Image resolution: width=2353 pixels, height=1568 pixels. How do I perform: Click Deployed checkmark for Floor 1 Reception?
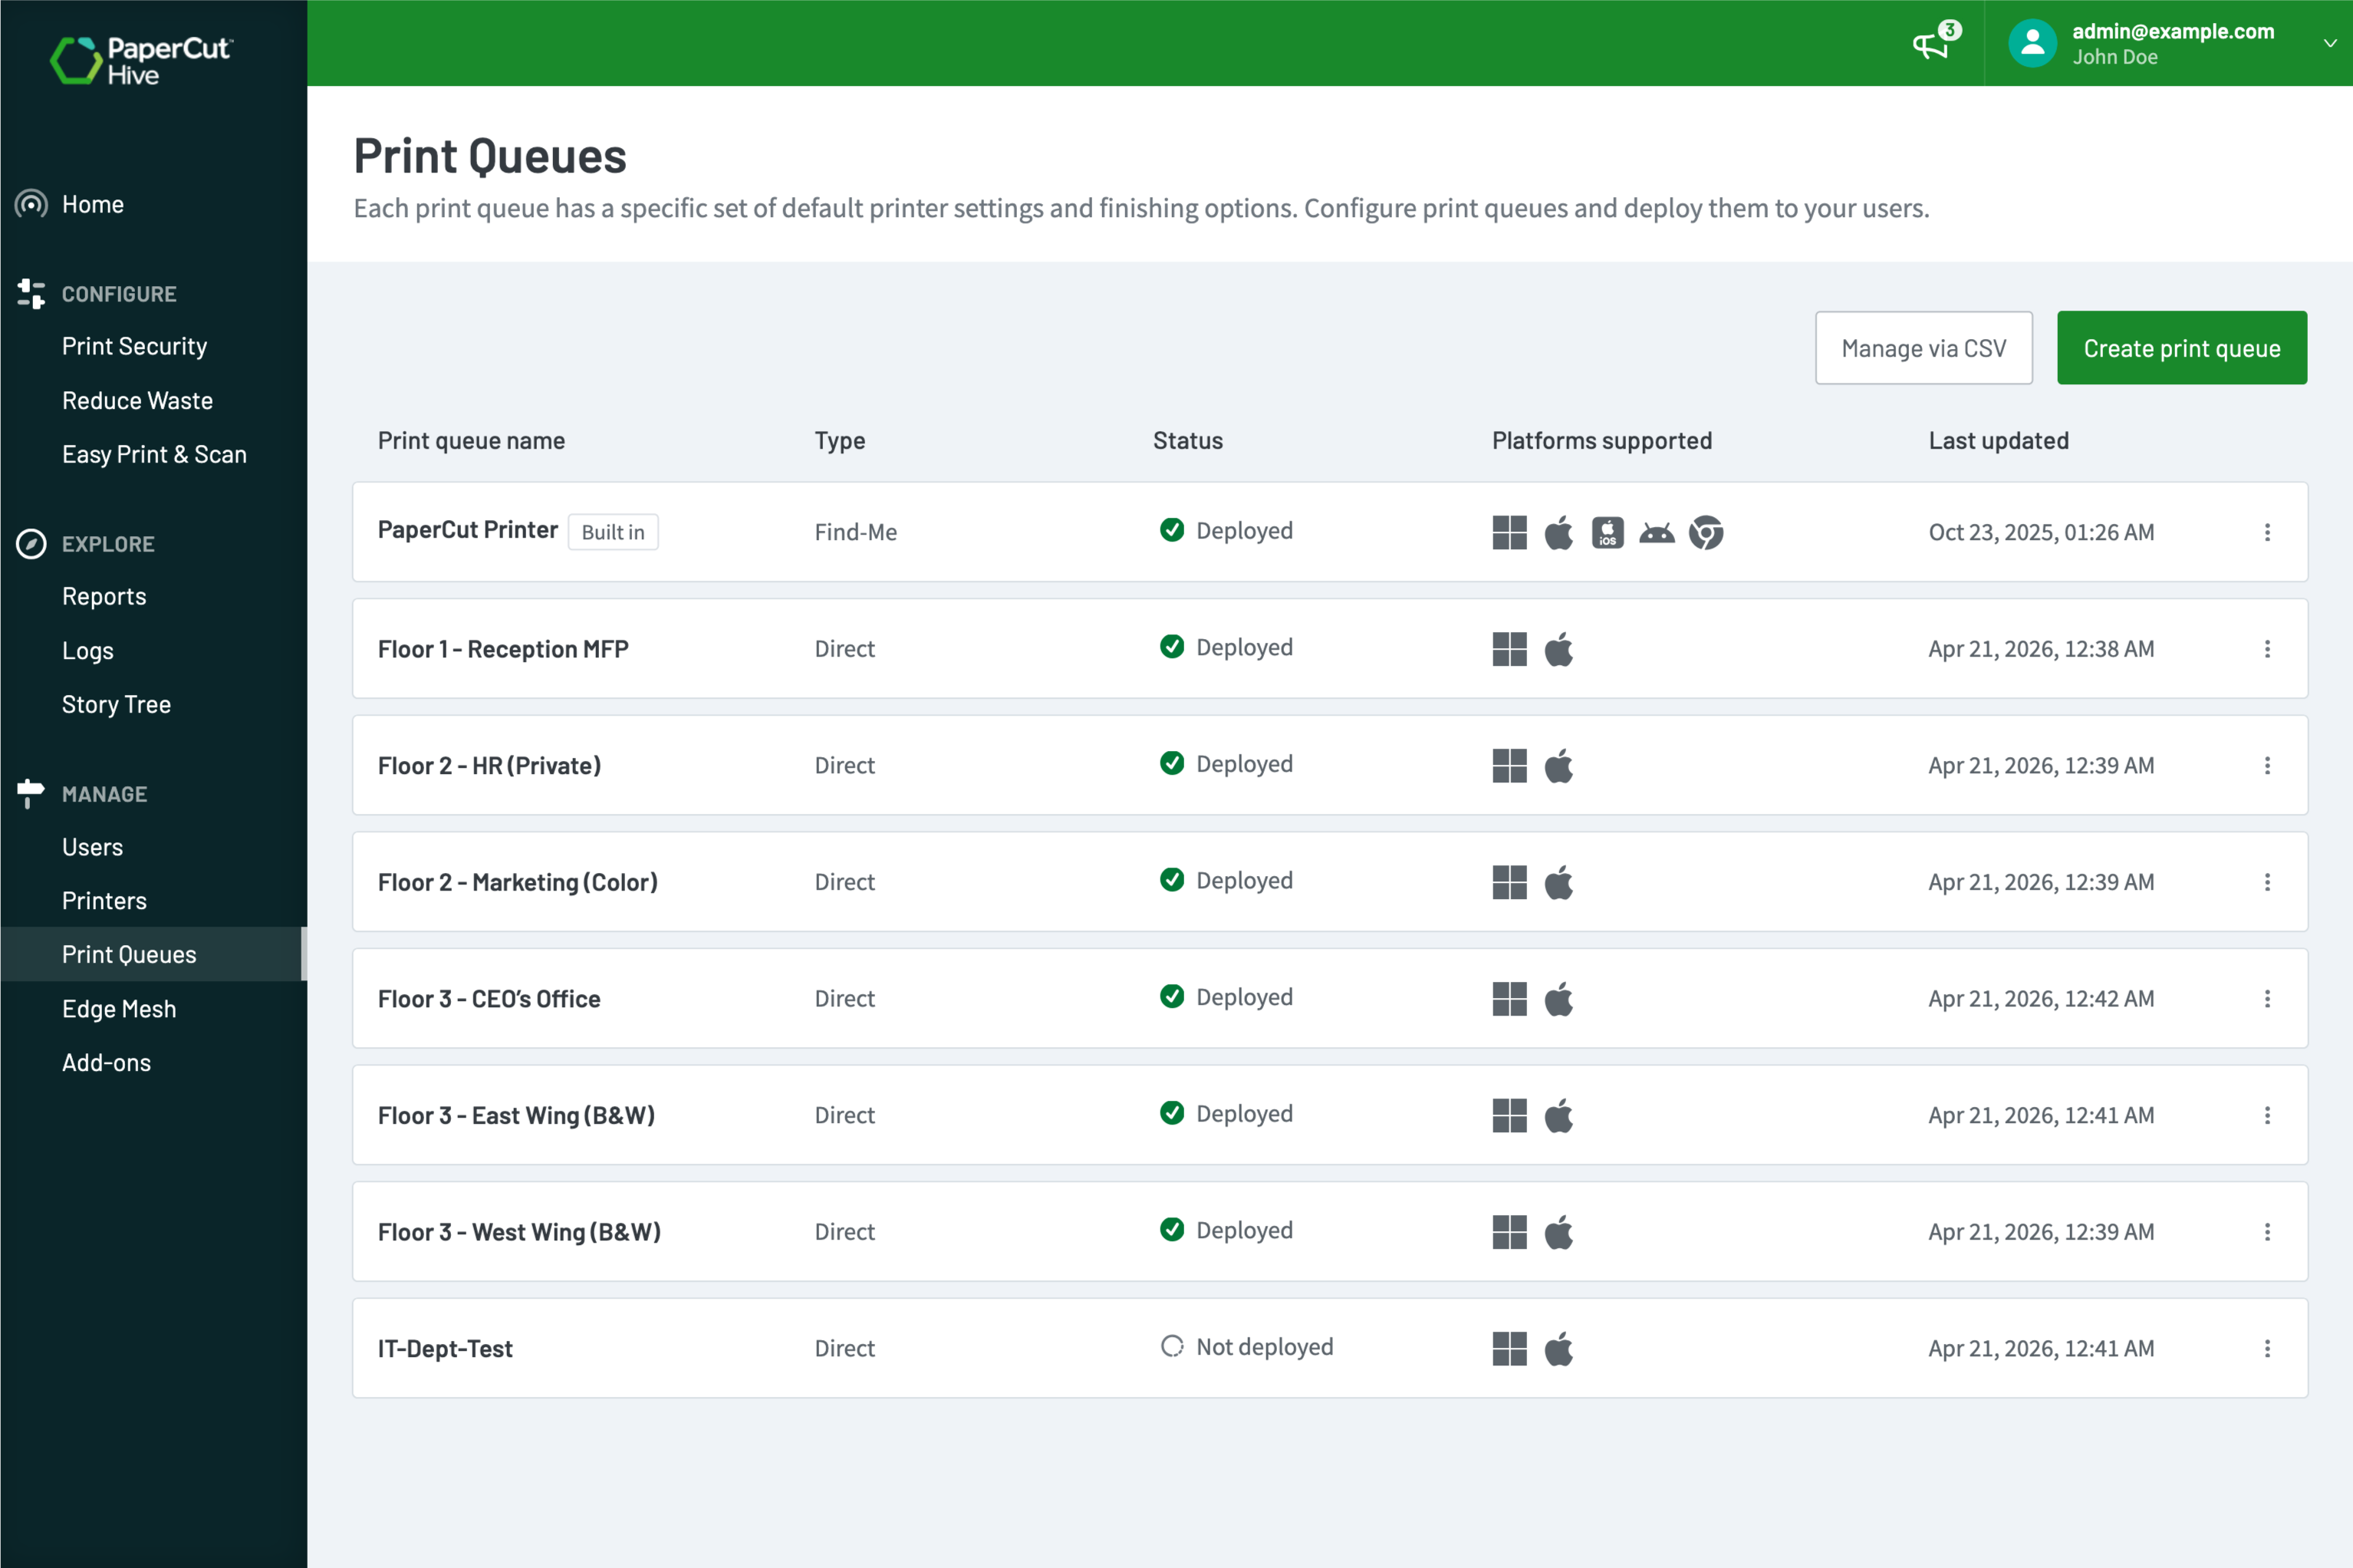tap(1171, 647)
